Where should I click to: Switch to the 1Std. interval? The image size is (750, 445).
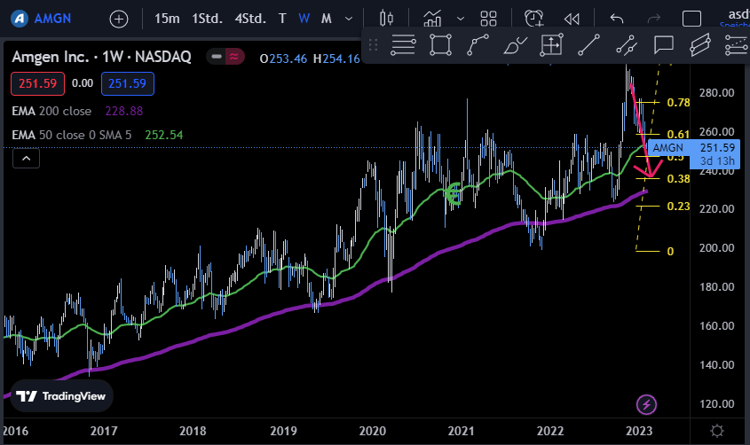click(x=207, y=19)
